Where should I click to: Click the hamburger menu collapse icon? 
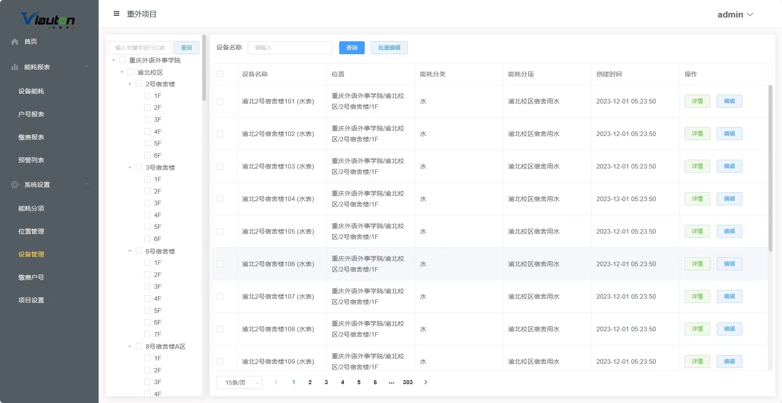(x=117, y=14)
